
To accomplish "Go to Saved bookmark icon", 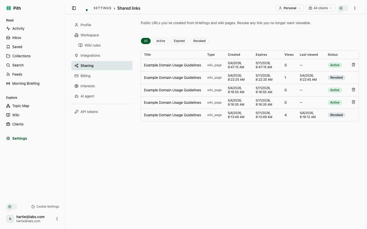I will pyautogui.click(x=8, y=47).
